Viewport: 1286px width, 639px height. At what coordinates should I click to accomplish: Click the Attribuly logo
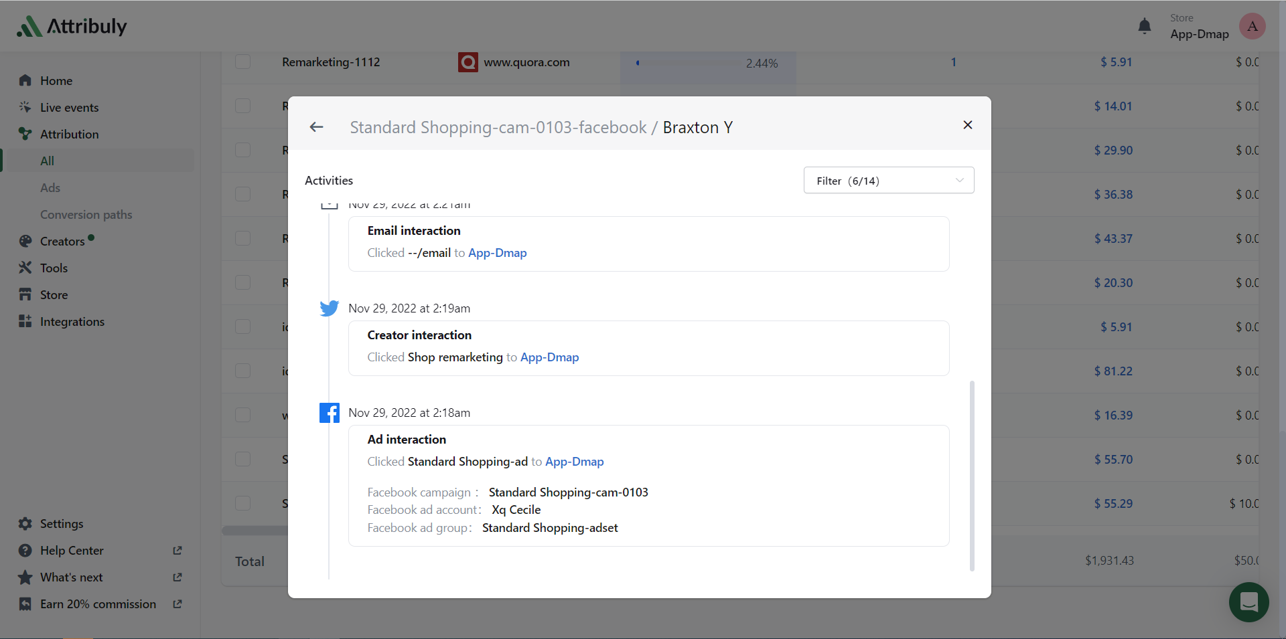click(72, 26)
